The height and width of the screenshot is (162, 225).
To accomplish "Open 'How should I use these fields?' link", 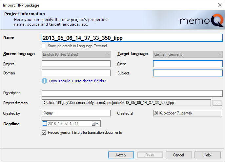I will pos(77,81).
